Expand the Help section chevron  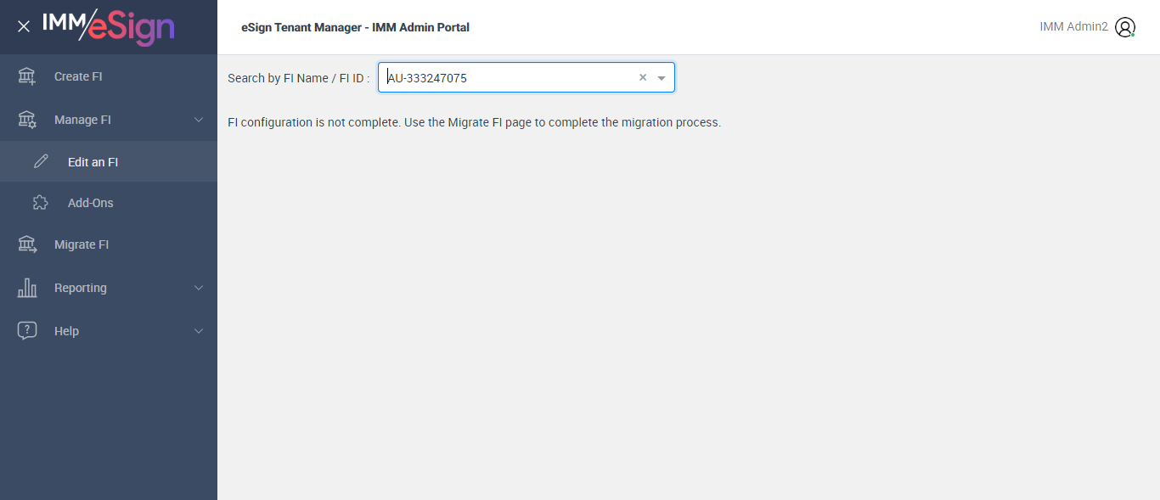[x=199, y=331]
